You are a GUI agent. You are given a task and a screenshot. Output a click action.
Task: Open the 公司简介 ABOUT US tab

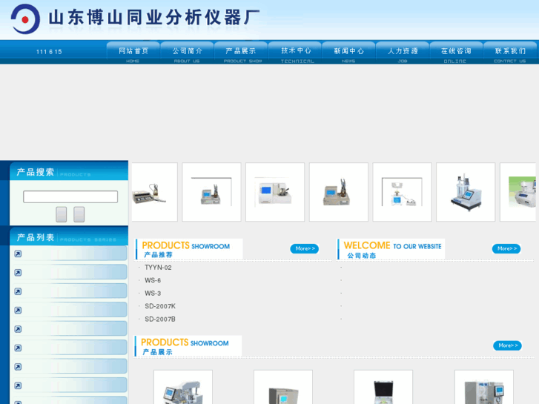[187, 53]
